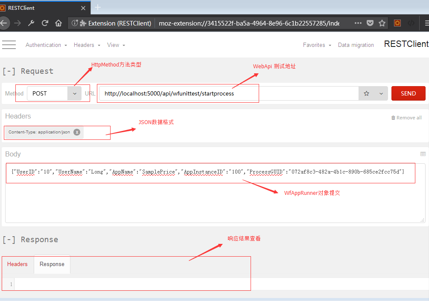Click into the request URL field

tap(229, 93)
